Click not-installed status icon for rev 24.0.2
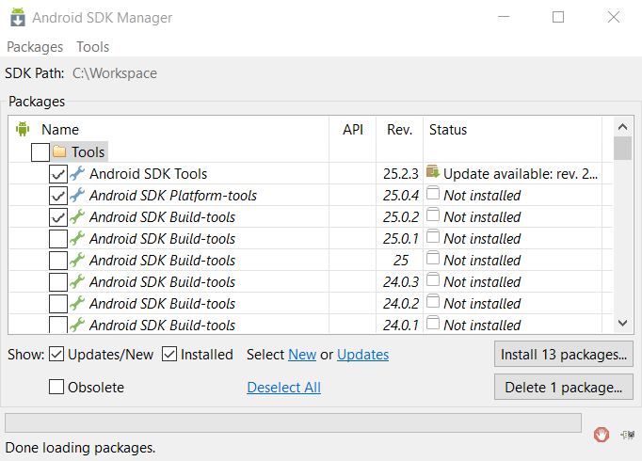This screenshot has width=642, height=461. click(x=433, y=301)
